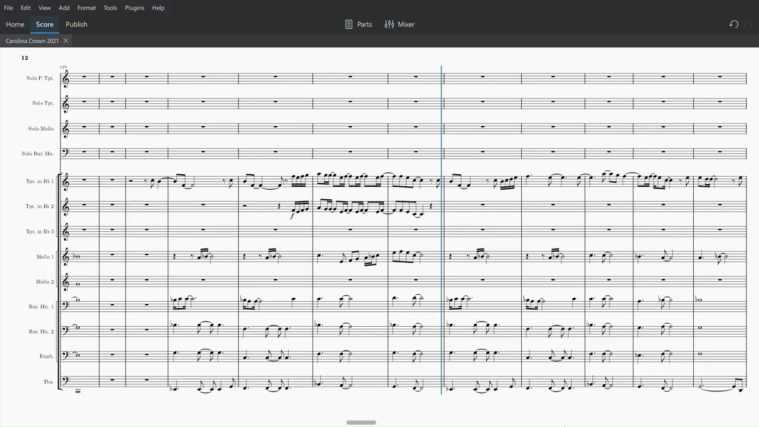The width and height of the screenshot is (759, 427).
Task: Select the Mello 2 staff label
Action: 44,282
